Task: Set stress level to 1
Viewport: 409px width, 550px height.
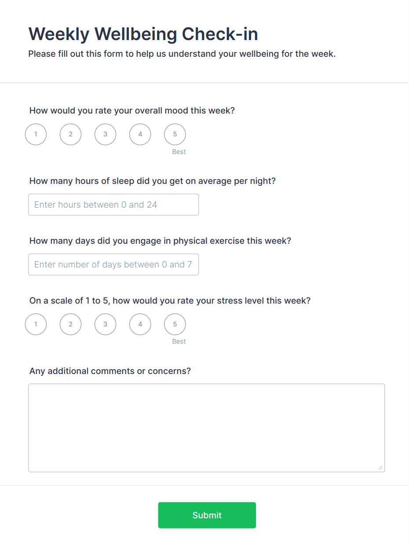Action: 36,324
